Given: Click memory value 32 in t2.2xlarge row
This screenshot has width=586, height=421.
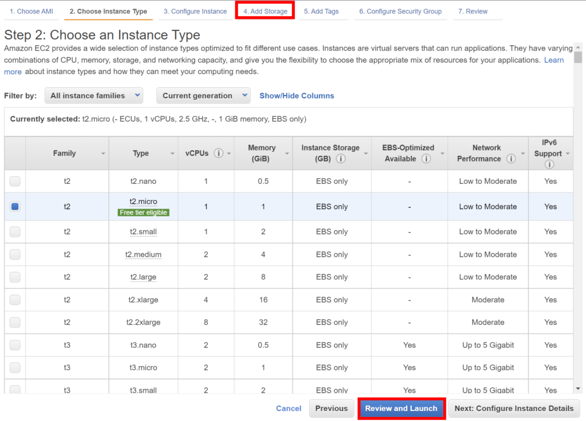Looking at the screenshot, I should [263, 322].
